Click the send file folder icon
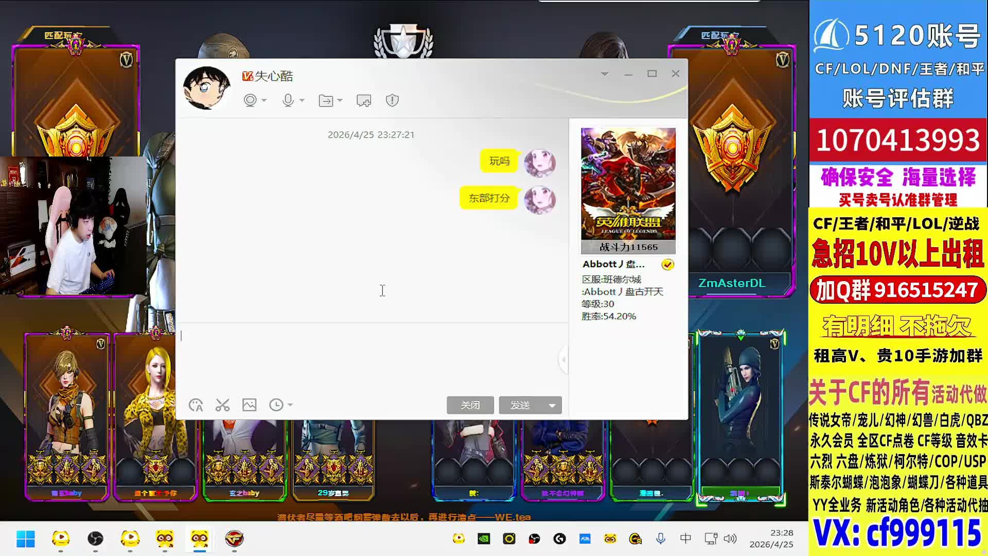Image resolution: width=988 pixels, height=556 pixels. (x=326, y=100)
